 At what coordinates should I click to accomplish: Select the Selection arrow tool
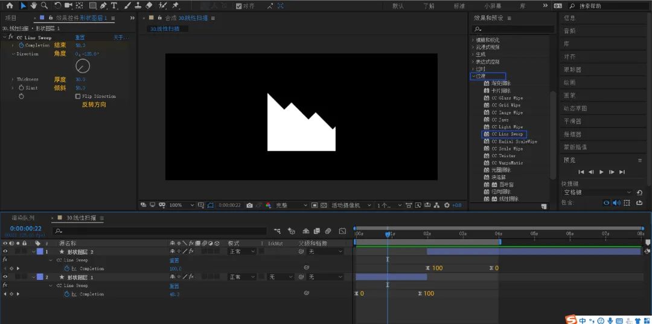point(23,6)
